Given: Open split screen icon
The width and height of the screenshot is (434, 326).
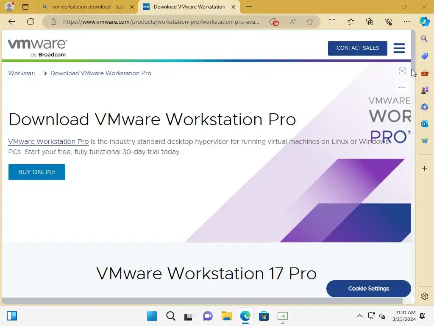Looking at the screenshot, I should click(x=332, y=22).
